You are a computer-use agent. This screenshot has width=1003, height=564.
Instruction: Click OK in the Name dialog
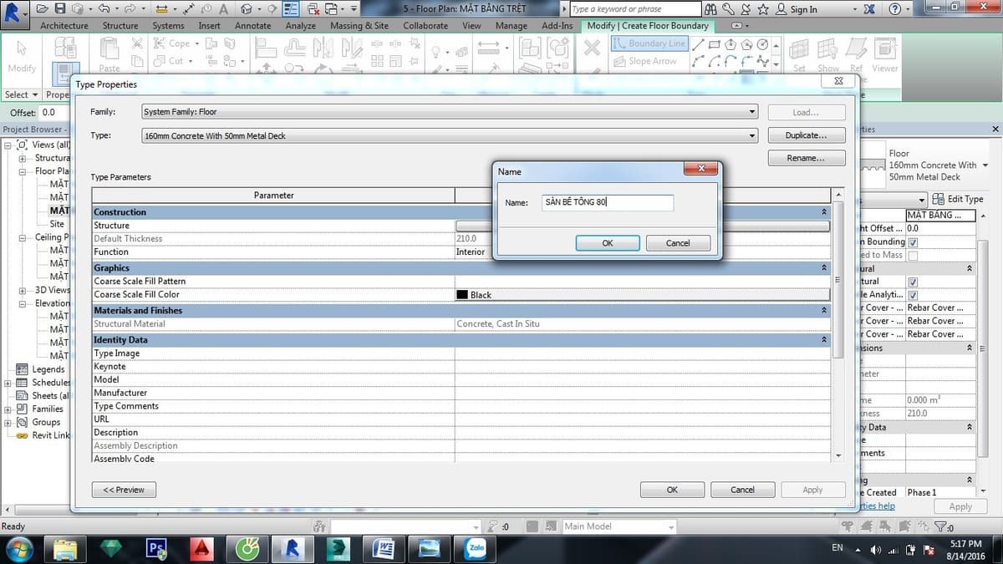click(x=608, y=243)
